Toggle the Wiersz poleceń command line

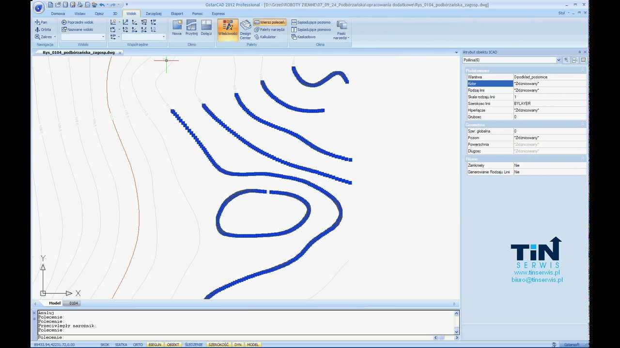[x=270, y=22]
